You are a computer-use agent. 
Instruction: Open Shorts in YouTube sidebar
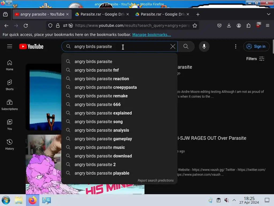click(10, 85)
